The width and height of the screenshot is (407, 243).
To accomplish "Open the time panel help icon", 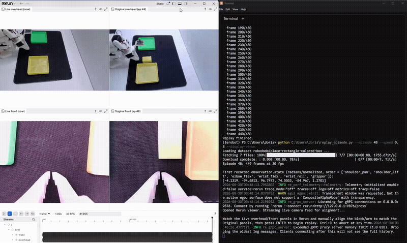I will tap(215, 214).
